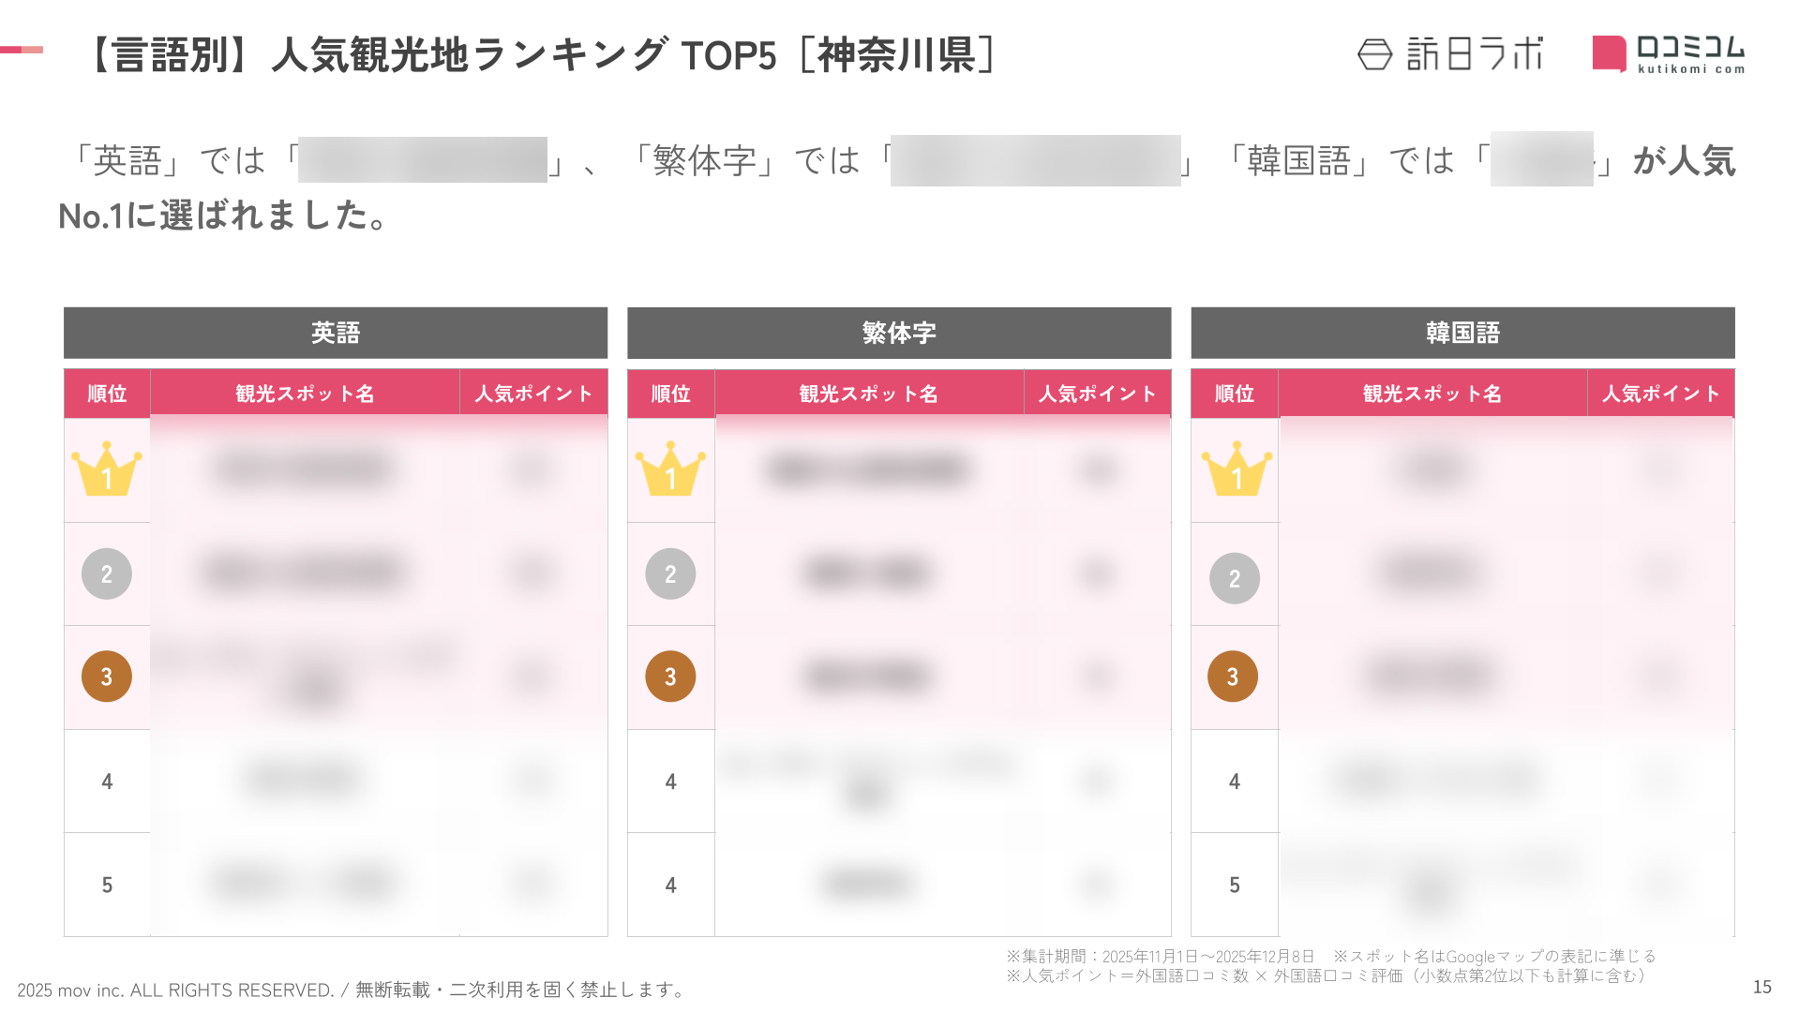
Task: Select the gold crown in the 繁体字 ranking
Action: click(670, 469)
